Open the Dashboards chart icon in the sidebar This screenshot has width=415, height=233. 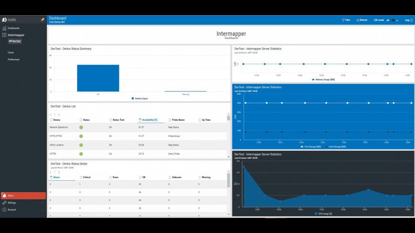(4, 28)
